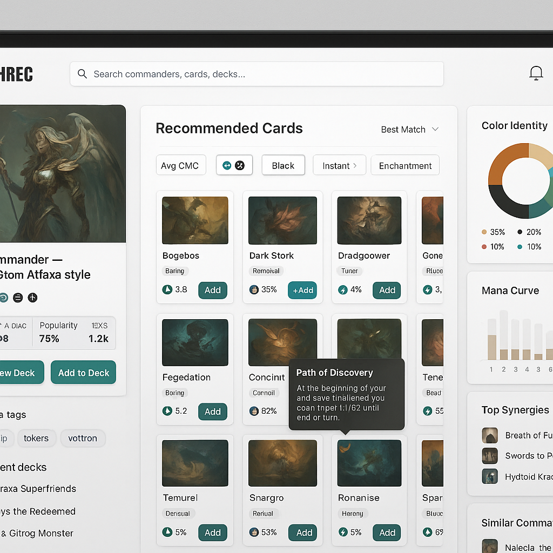Click the notification bell icon
Viewport: 553px width, 553px height.
[536, 73]
